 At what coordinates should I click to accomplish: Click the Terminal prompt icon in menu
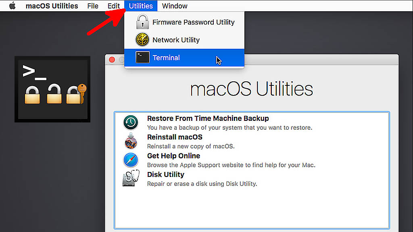pyautogui.click(x=142, y=57)
